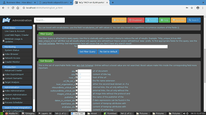The height and width of the screenshot is (115, 206).
Task: Enable inboundlinks_urlstub_sxt checkbox
Action: click(x=77, y=87)
